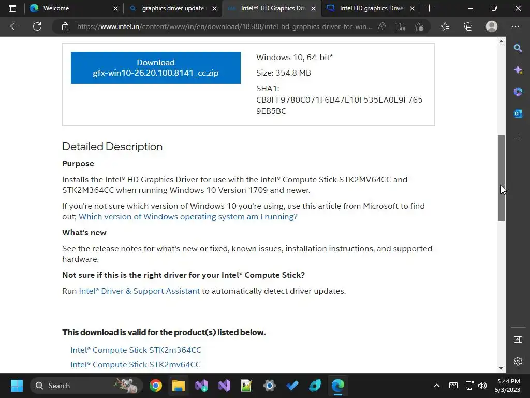
Task: Open the Favorites list
Action: tap(445, 26)
